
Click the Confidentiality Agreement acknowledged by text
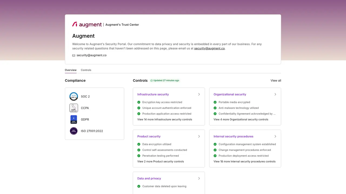point(247,114)
